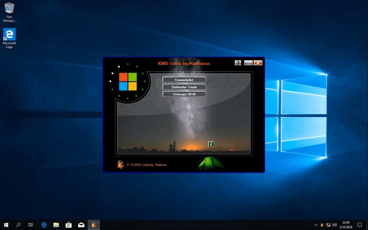Viewport: 368px width, 230px height.
Task: Click the "Coded by: Ratiborus" text
Action: click(x=154, y=165)
